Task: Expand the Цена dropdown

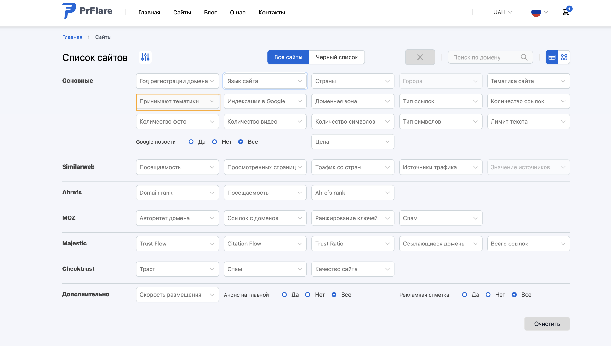Action: 353,142
